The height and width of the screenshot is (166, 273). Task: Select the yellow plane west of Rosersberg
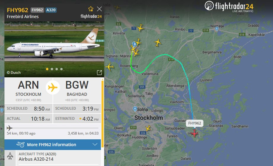[109, 67]
